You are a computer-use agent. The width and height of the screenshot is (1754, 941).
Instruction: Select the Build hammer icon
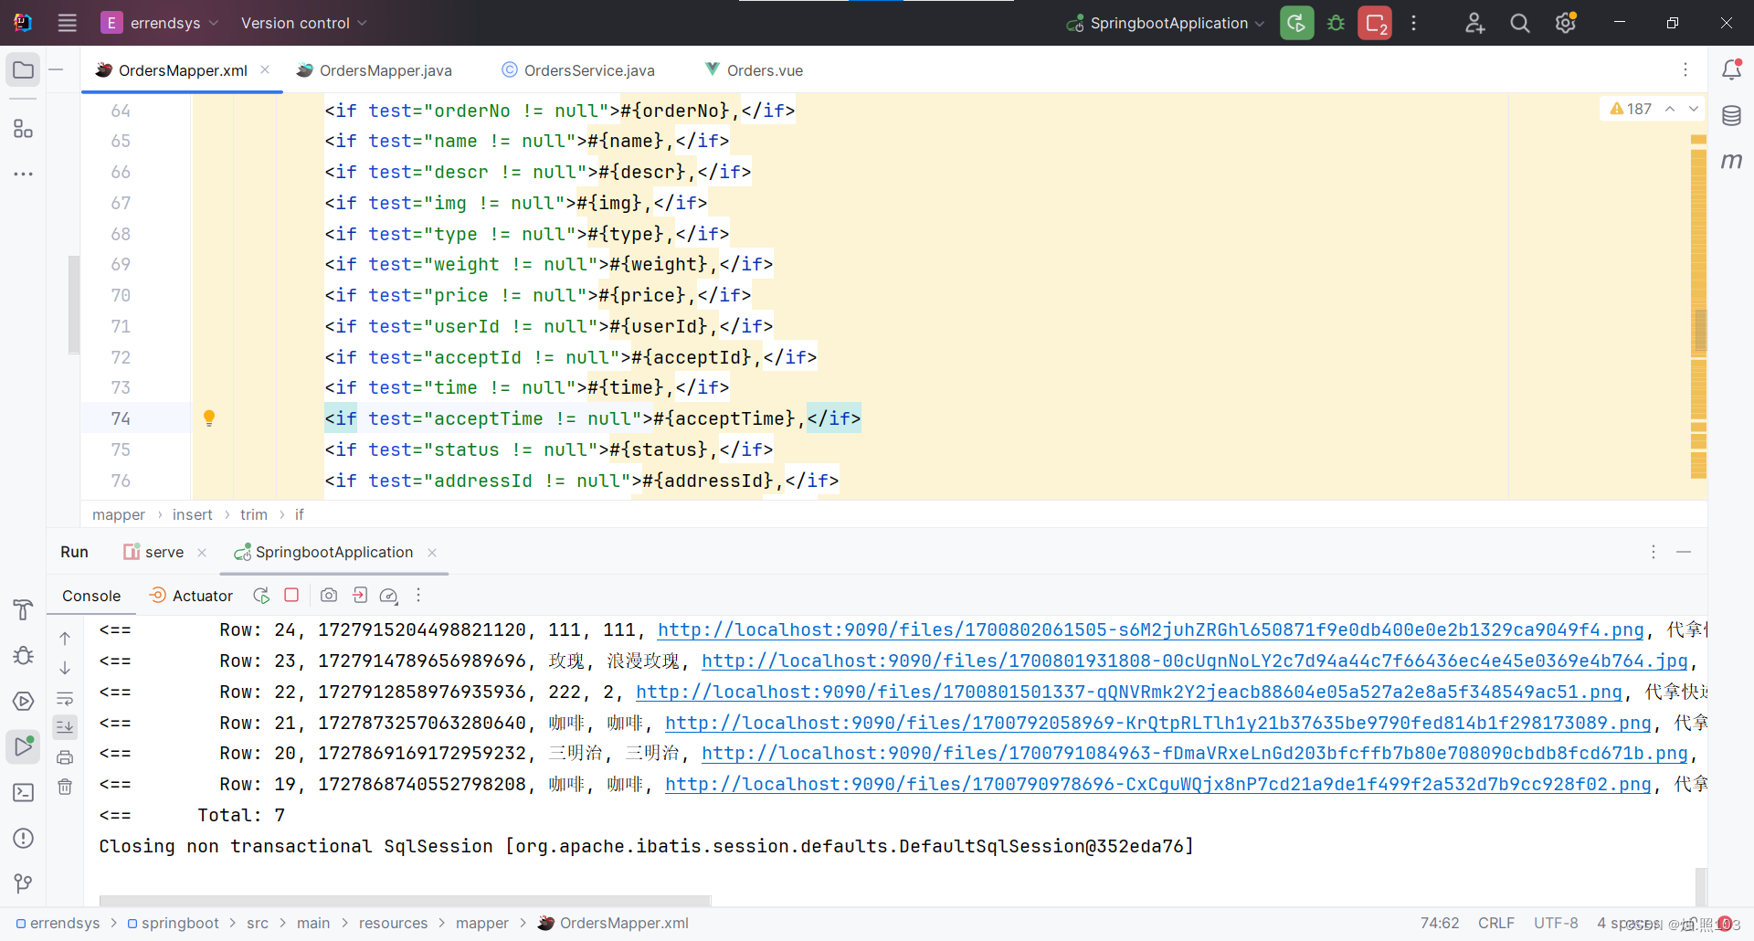tap(23, 608)
